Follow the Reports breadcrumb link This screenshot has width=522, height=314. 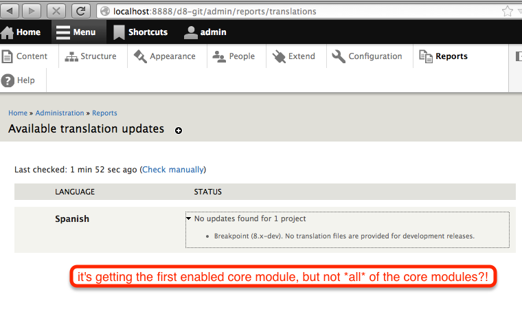(x=104, y=113)
